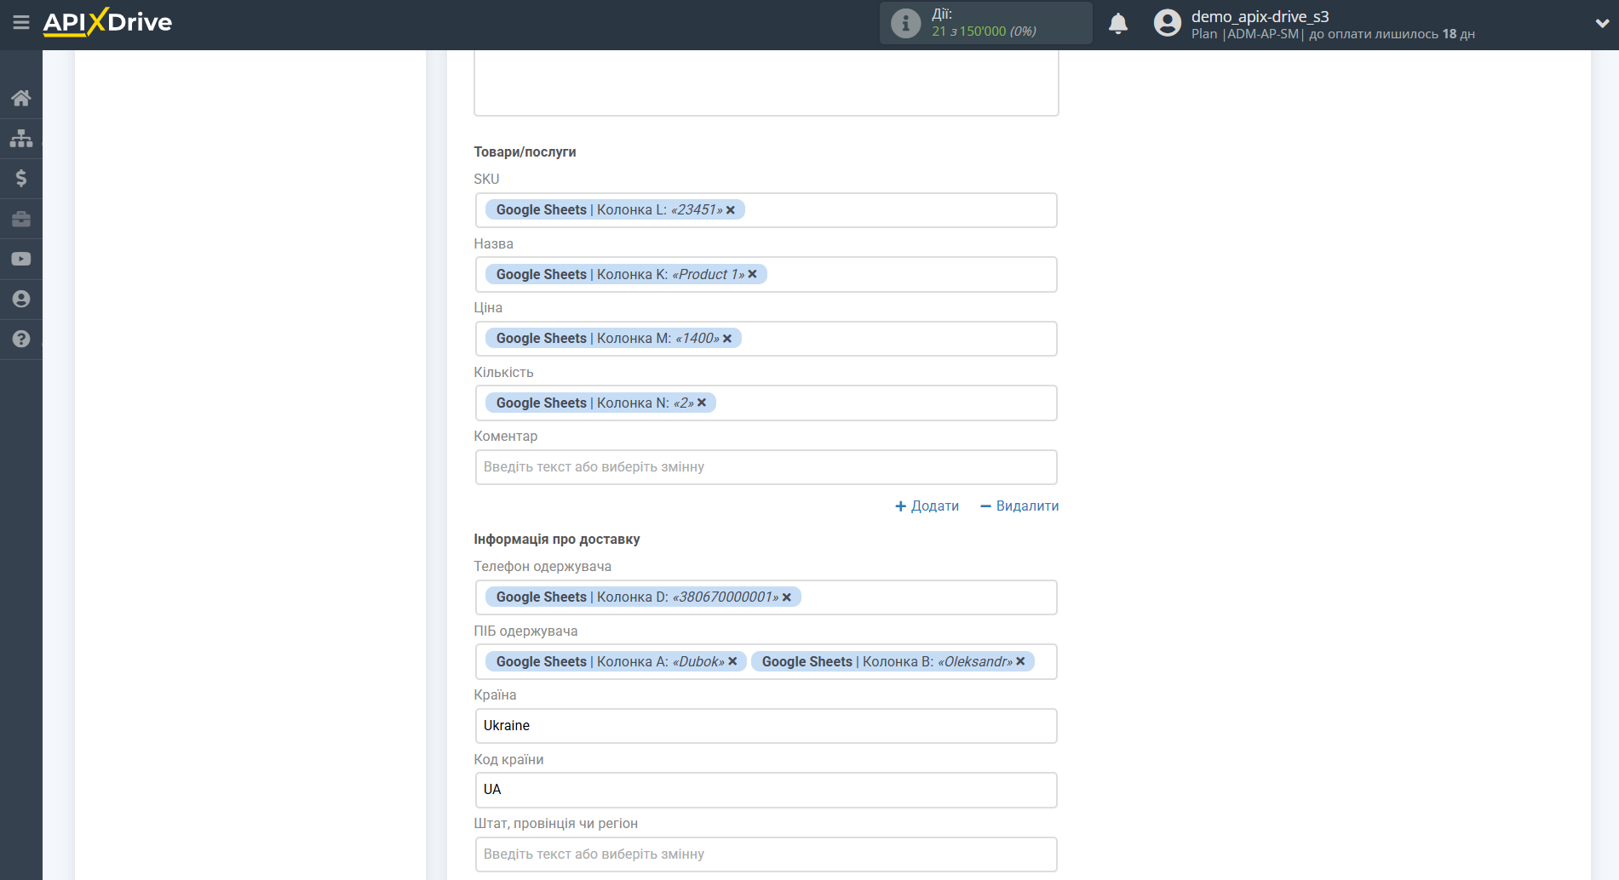The height and width of the screenshot is (880, 1619).
Task: Open the help question mark sidebar icon
Action: pyautogui.click(x=21, y=339)
